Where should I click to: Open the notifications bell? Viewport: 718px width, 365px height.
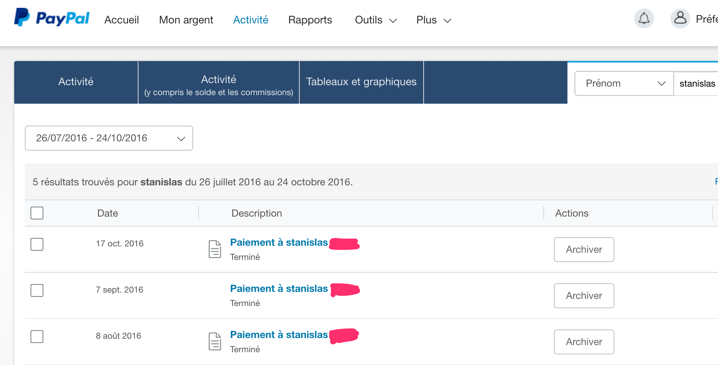pyautogui.click(x=644, y=18)
